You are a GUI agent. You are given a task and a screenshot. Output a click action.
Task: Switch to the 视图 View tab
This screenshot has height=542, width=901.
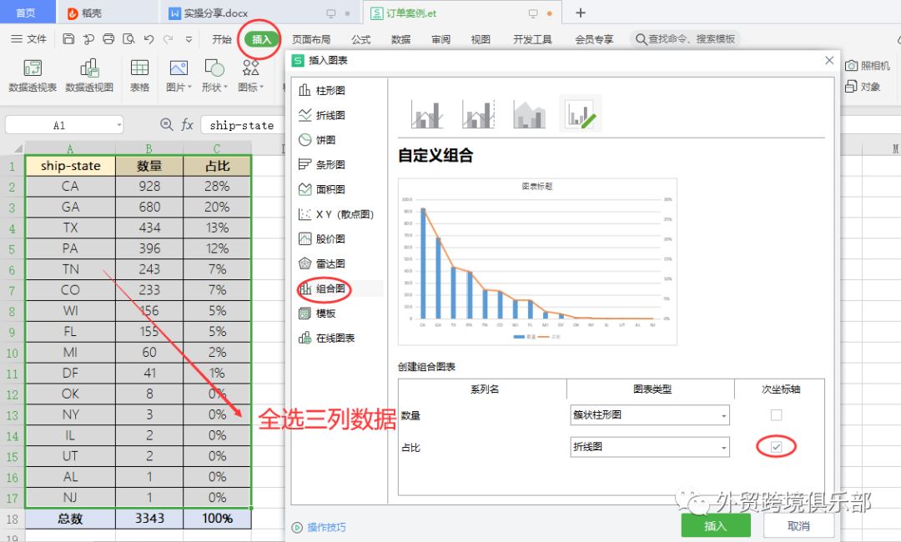point(481,39)
